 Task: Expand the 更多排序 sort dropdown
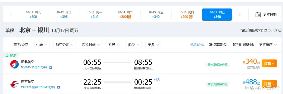[268, 45]
